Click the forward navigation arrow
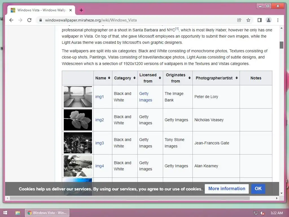289x217 pixels. (20, 20)
